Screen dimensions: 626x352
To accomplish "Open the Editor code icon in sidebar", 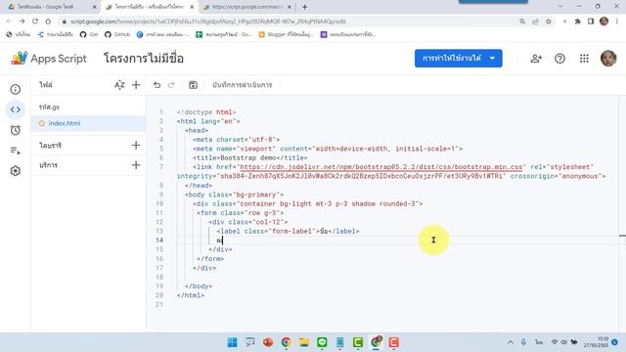I will coord(16,110).
